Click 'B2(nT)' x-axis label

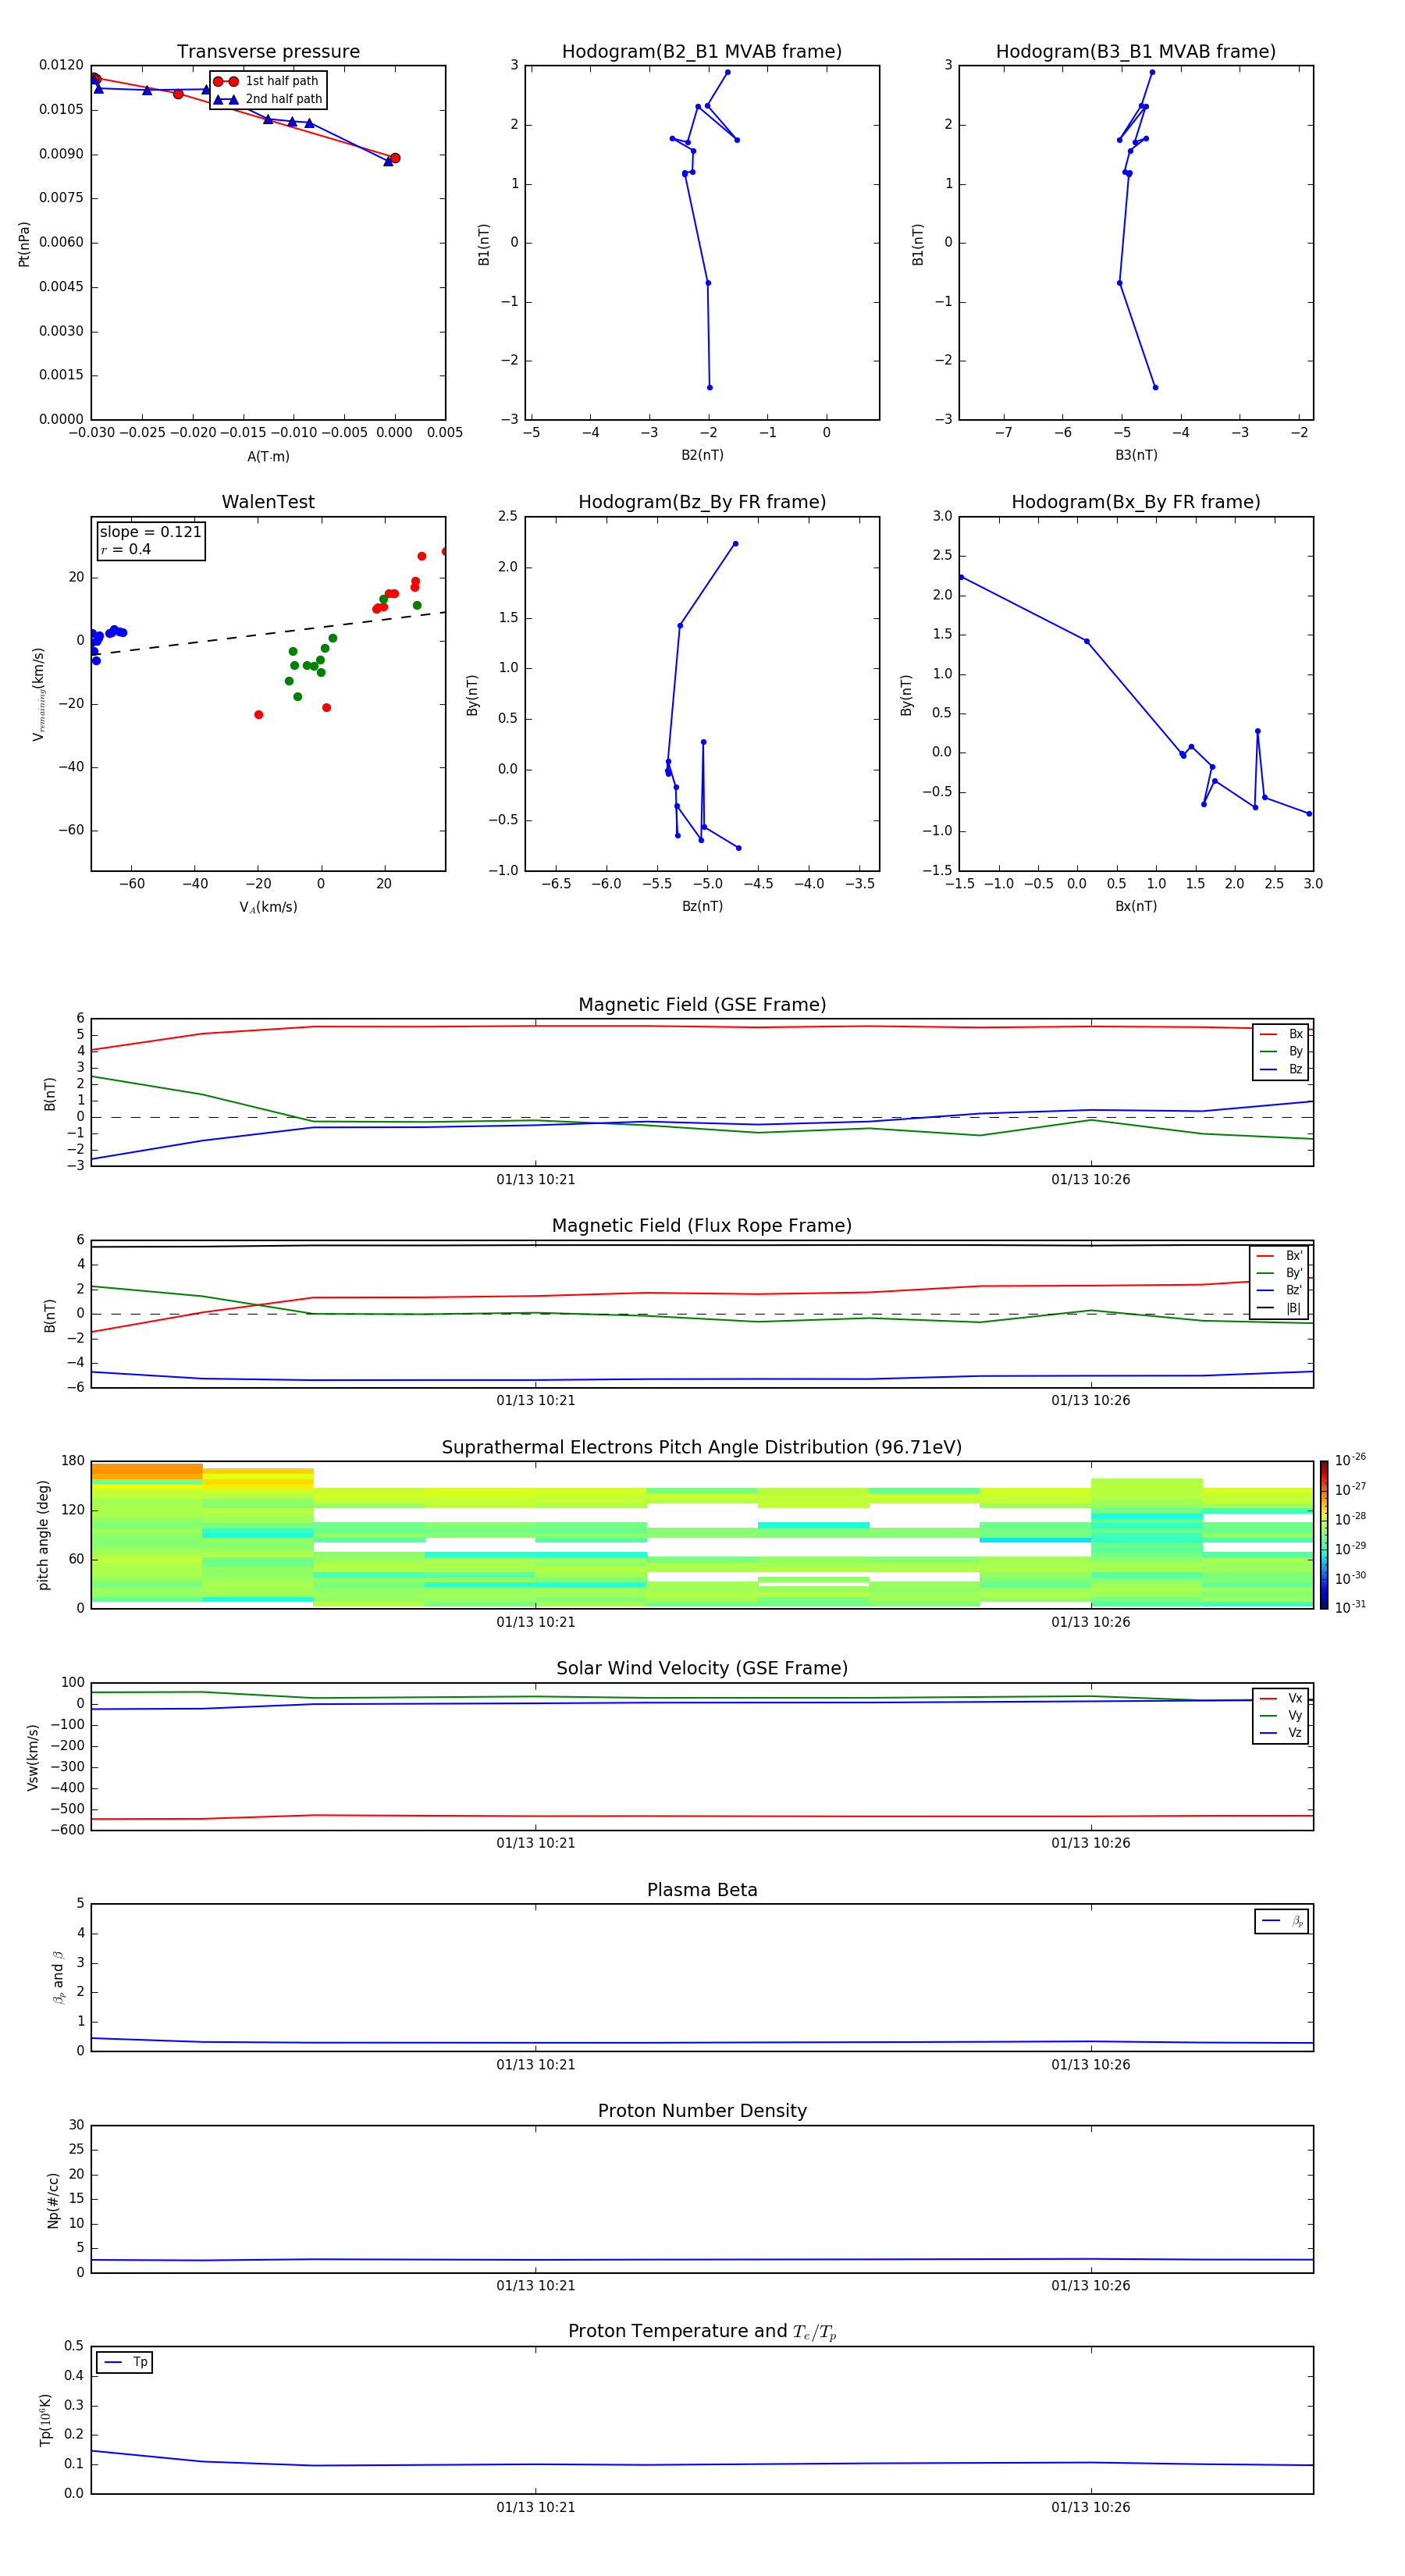point(702,455)
